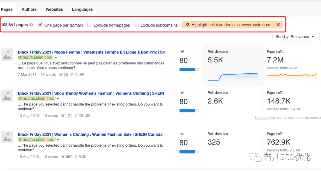Expand the arrow next to https://us.shein.com/
Image resolution: width=321 pixels, height=171 pixels.
(x=58, y=99)
